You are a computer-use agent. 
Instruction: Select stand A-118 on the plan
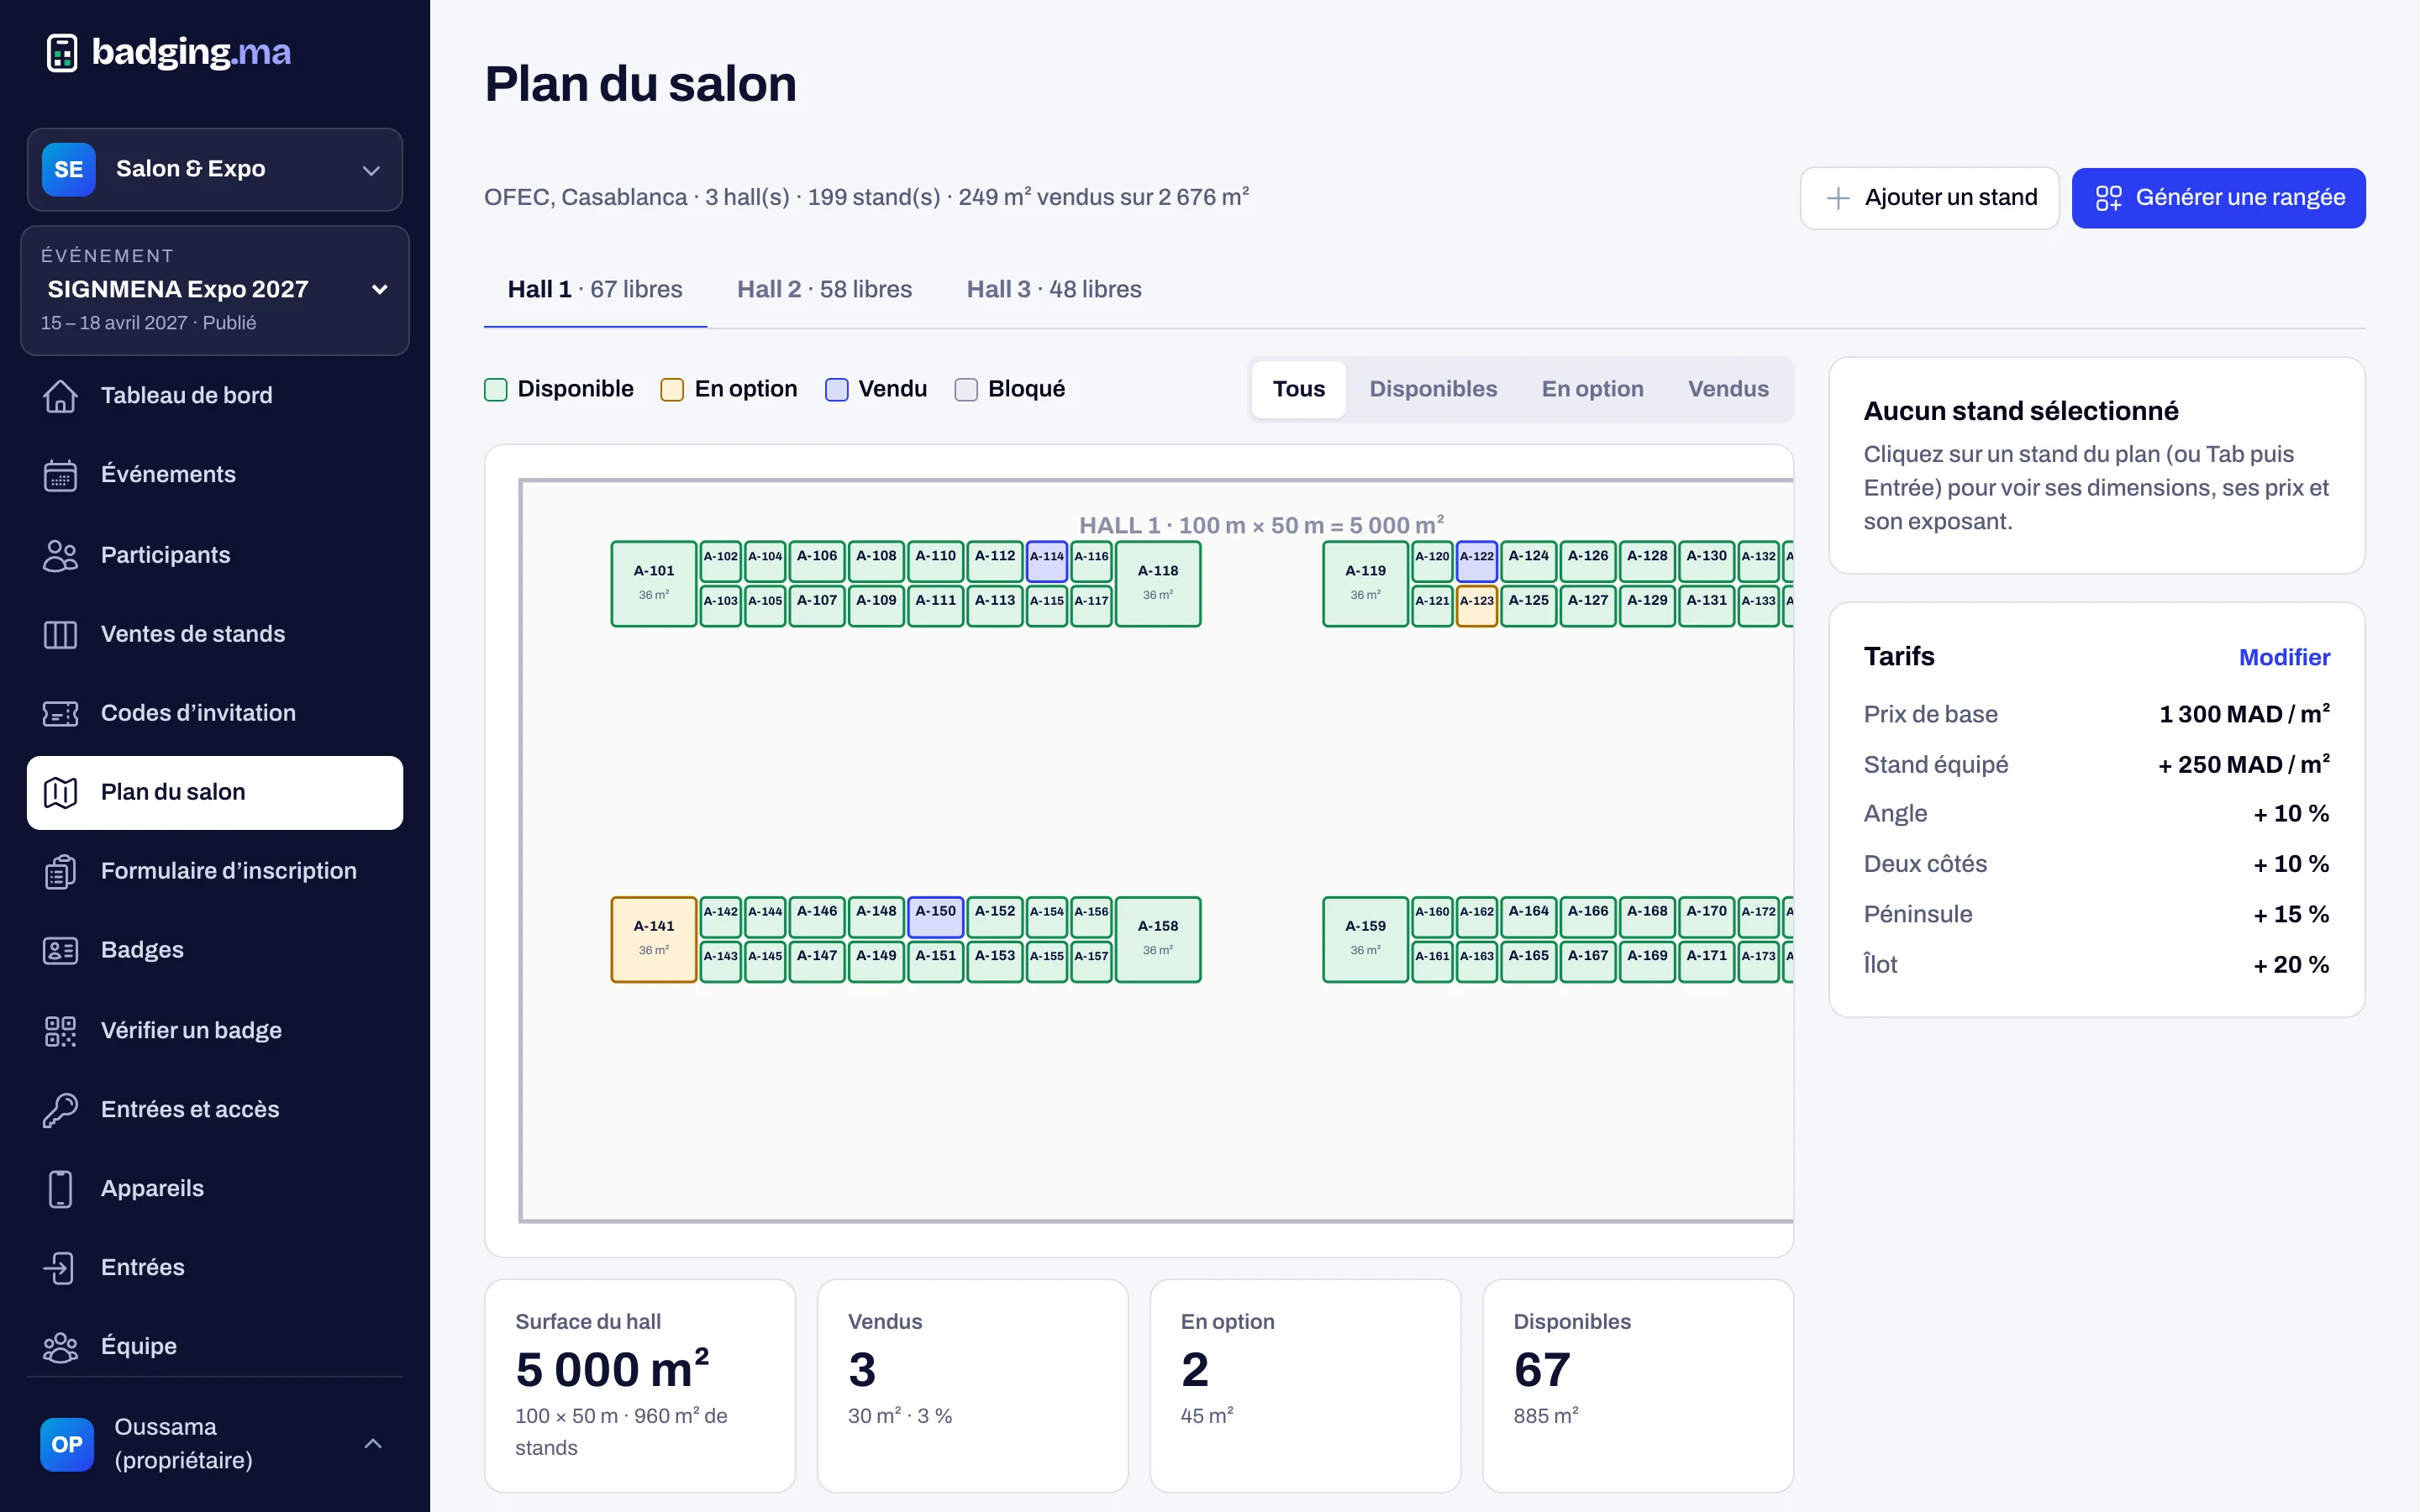1158,584
